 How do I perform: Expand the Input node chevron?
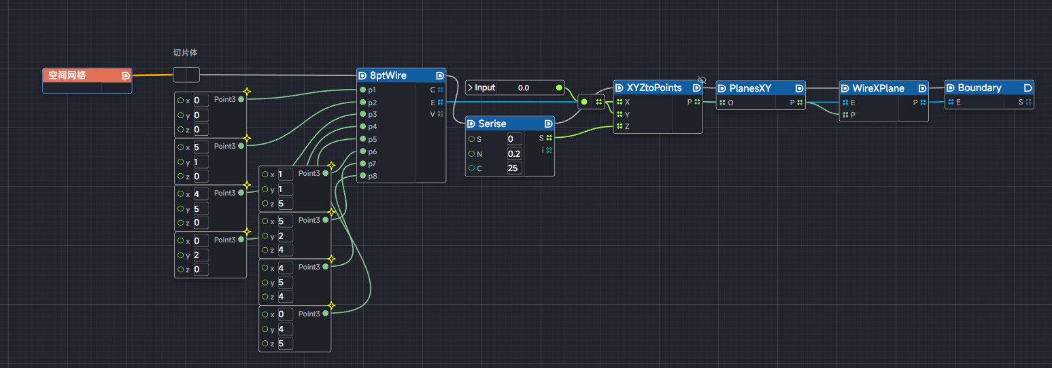470,88
